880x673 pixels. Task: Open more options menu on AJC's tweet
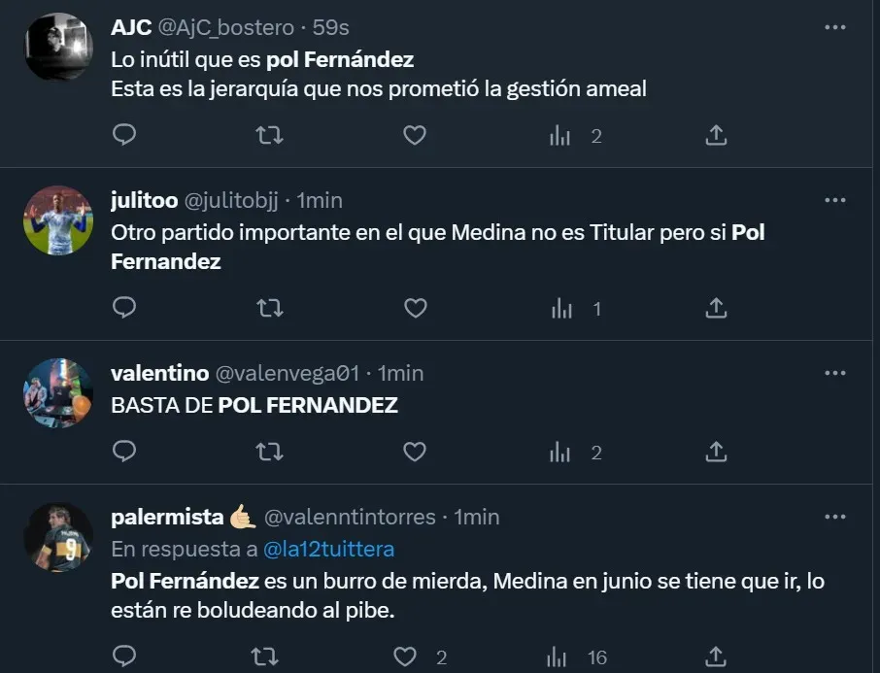pos(834,28)
